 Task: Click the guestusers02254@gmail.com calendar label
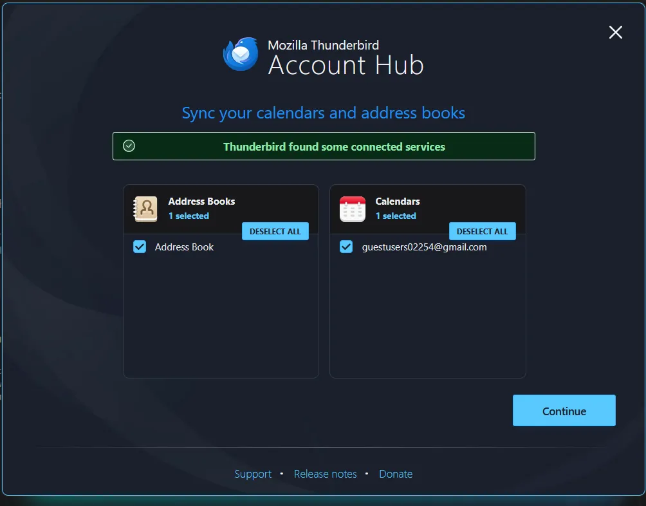(424, 247)
